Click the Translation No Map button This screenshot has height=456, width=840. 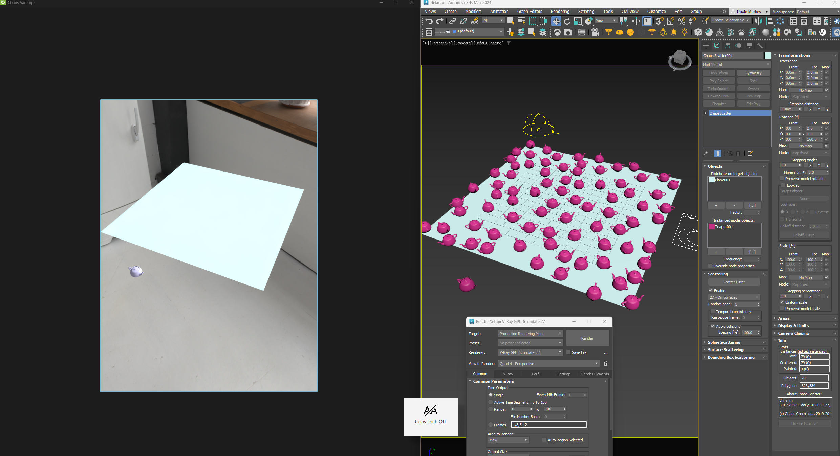pyautogui.click(x=805, y=90)
